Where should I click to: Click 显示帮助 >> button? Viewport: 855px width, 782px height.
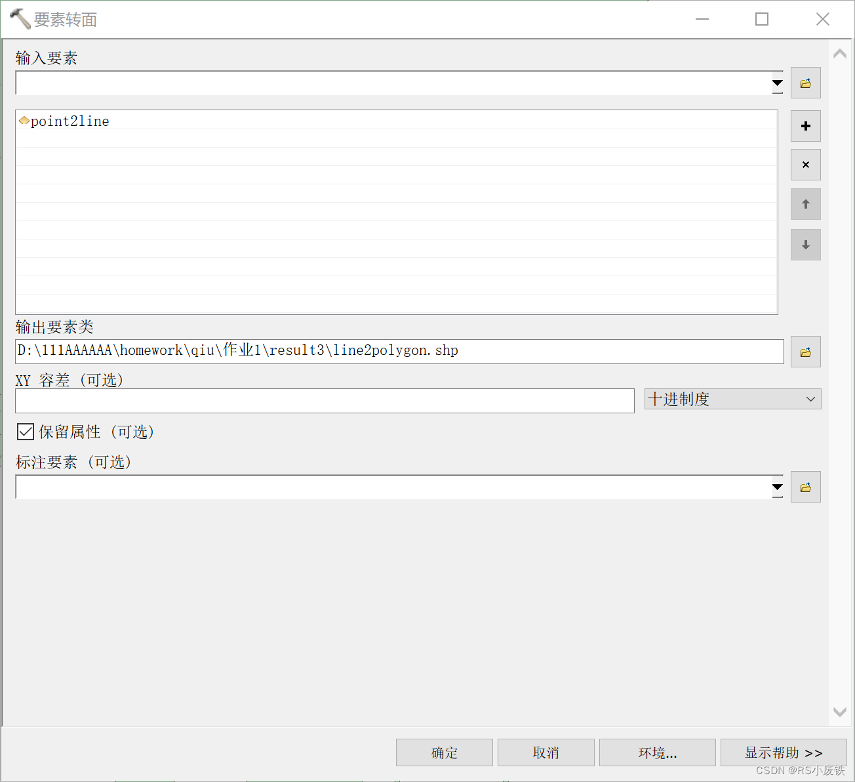(784, 752)
